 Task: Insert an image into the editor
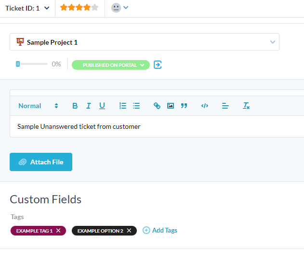pyautogui.click(x=171, y=106)
